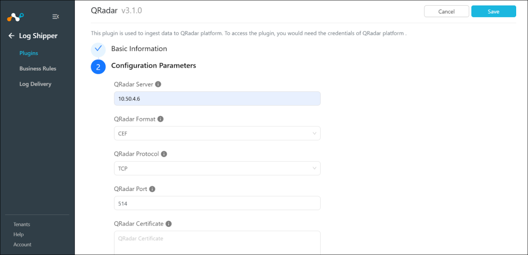Show info tooltip for QRadar Port
The height and width of the screenshot is (255, 528).
pyautogui.click(x=152, y=189)
